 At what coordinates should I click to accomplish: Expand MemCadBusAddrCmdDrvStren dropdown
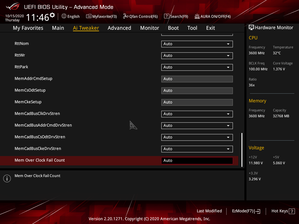click(197, 125)
